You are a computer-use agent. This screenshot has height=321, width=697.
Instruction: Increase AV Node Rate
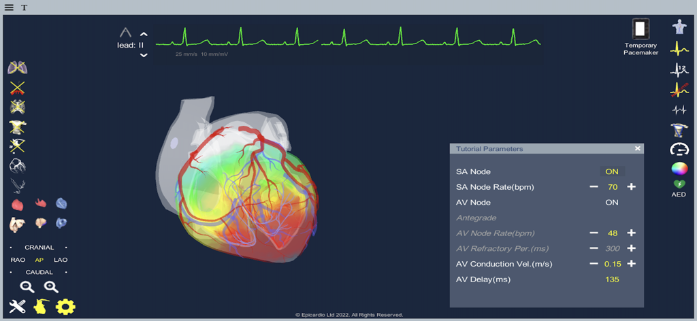(631, 233)
